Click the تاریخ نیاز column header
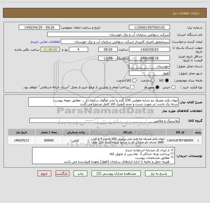 click(22, 132)
